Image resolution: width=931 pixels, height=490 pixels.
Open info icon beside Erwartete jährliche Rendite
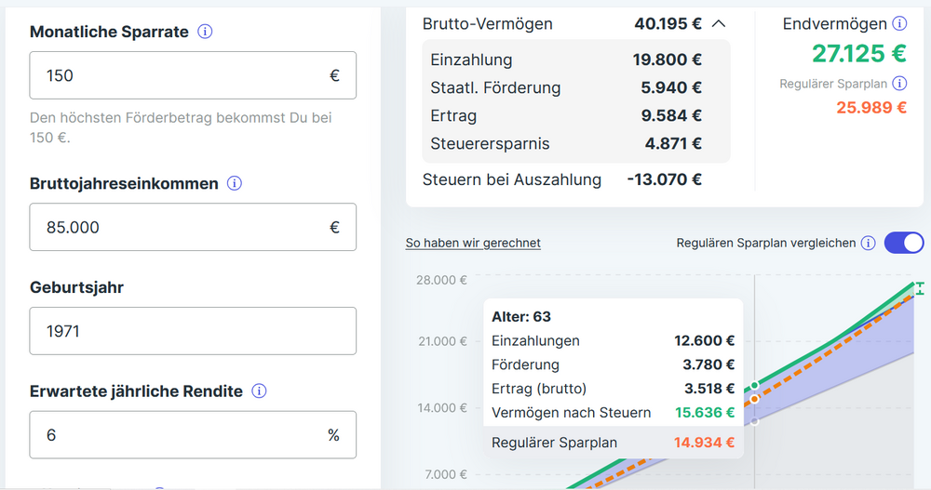coord(259,391)
